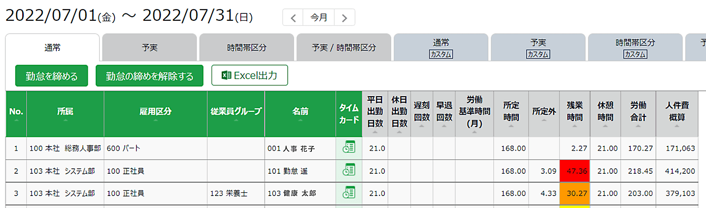The height and width of the screenshot is (208, 706).
Task: Sort by 所属 column header
Action: [x=65, y=114]
